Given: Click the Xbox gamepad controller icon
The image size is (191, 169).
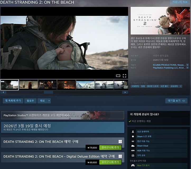Looking at the screenshot, I should point(133,166).
